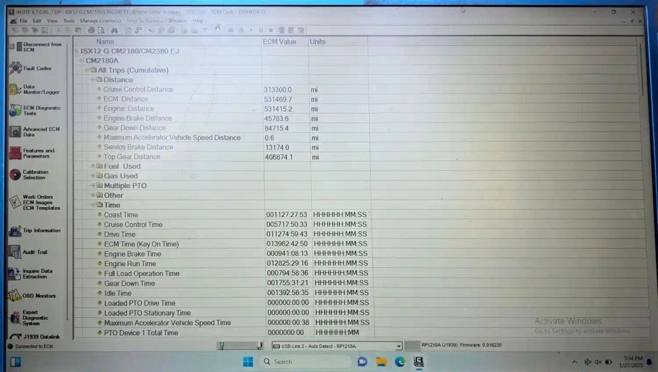
Task: Expand the Fuel Used folder
Action: click(x=93, y=166)
